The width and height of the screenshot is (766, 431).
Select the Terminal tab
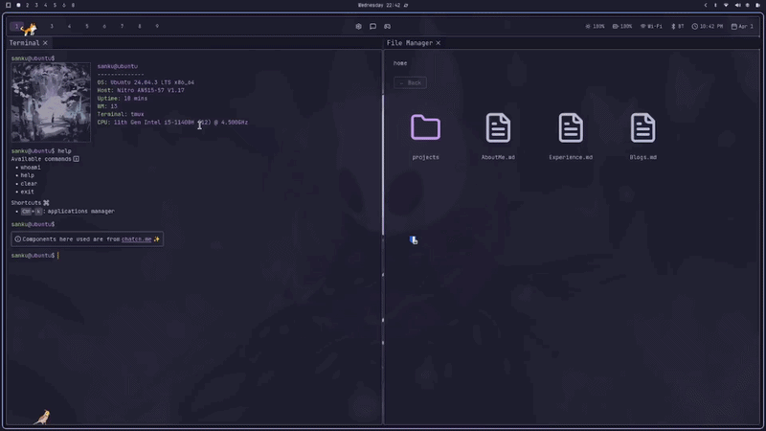[x=25, y=43]
